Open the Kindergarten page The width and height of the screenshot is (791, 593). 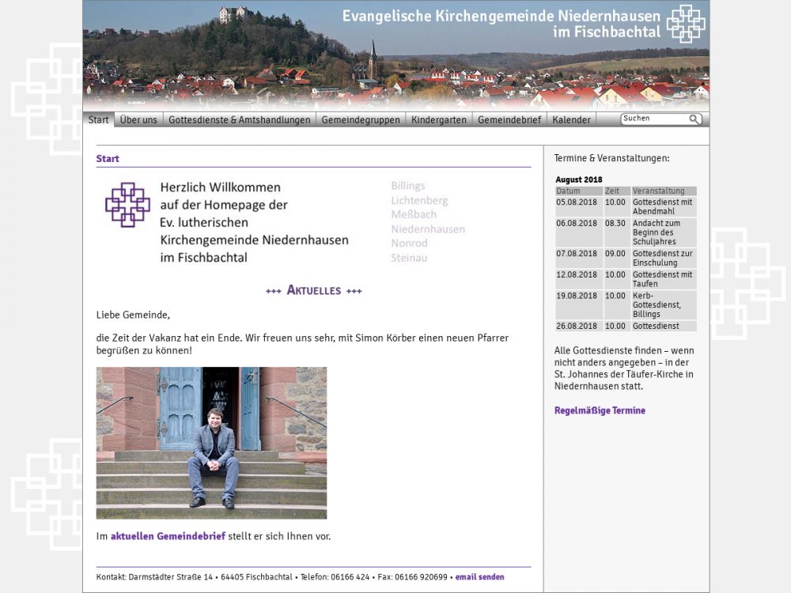(439, 120)
